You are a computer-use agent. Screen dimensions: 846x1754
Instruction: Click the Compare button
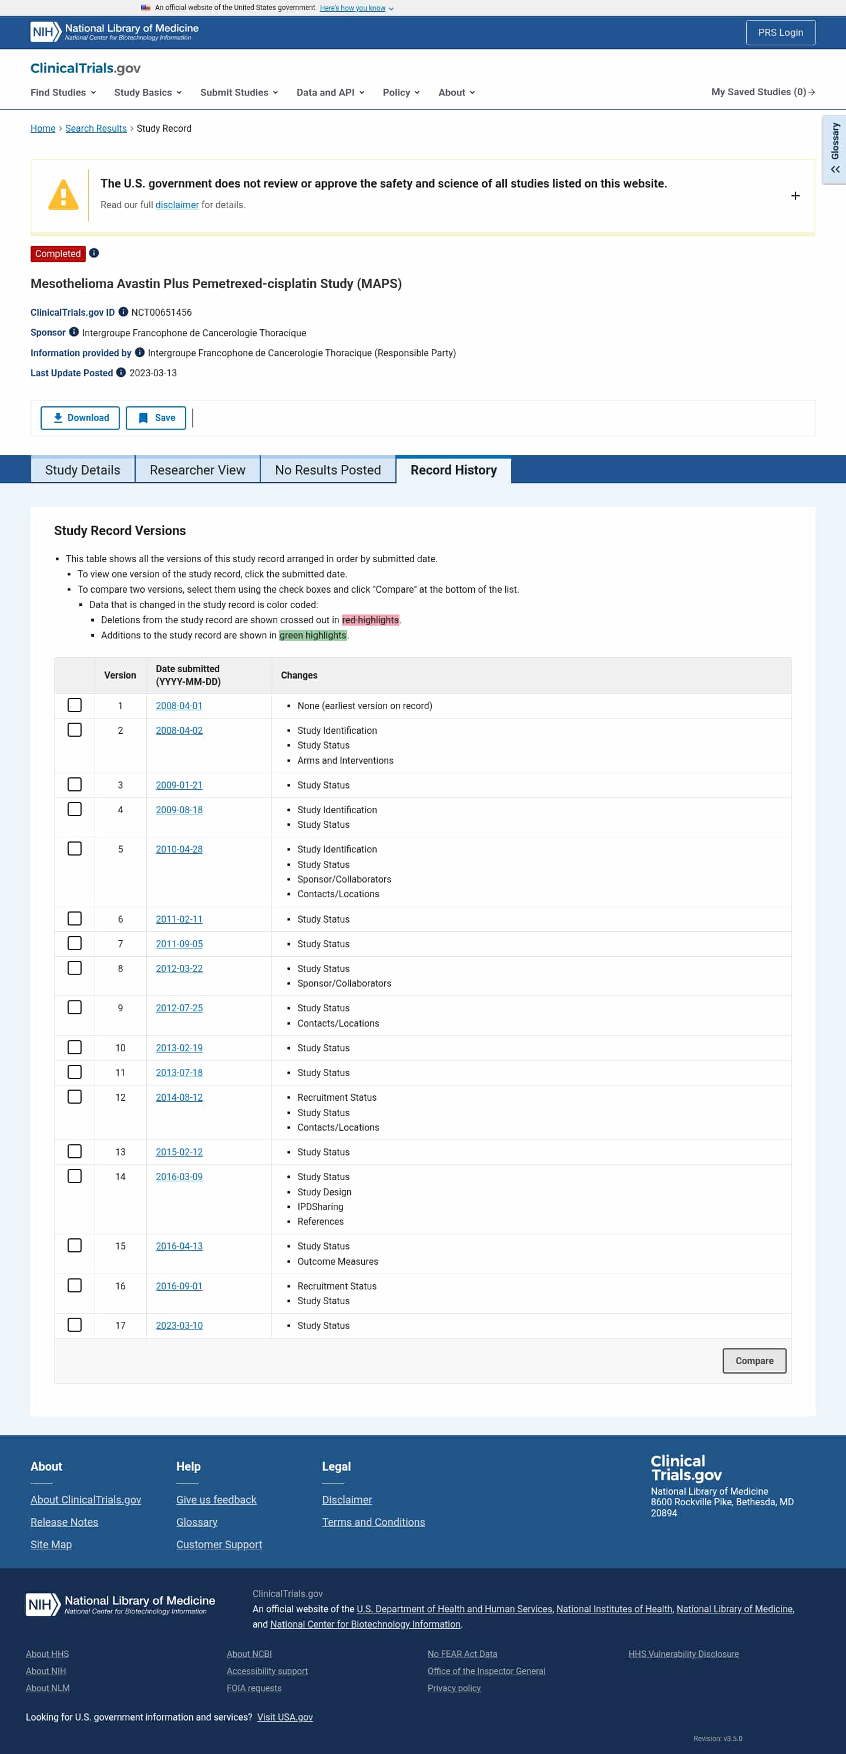pyautogui.click(x=754, y=1361)
